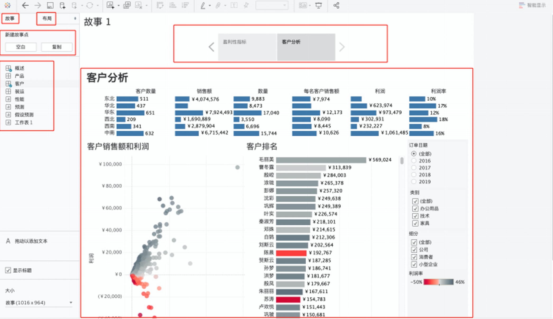Click the New Worksheet chart icon
The width and height of the screenshot is (553, 319).
click(x=110, y=6)
